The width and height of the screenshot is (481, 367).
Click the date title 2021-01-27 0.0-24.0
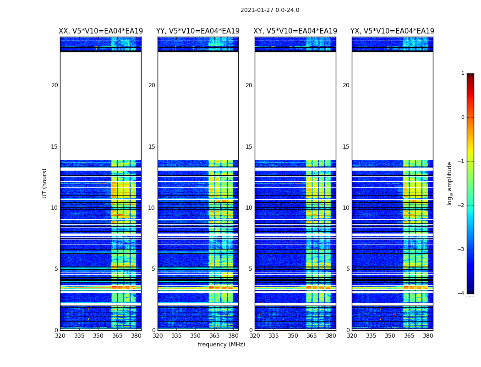(270, 10)
